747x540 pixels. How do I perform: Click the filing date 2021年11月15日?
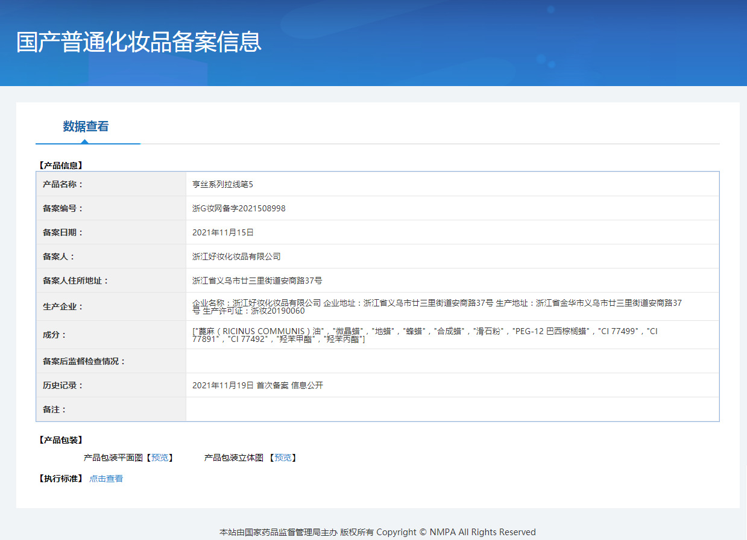tap(223, 232)
